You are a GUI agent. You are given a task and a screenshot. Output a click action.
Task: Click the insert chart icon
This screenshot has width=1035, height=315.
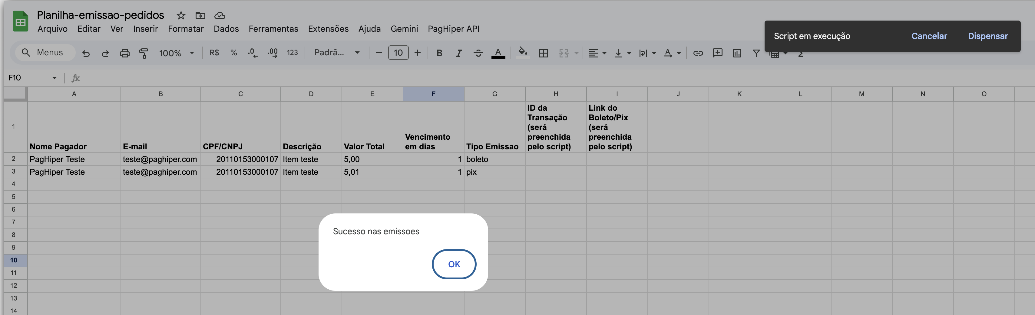click(x=736, y=53)
